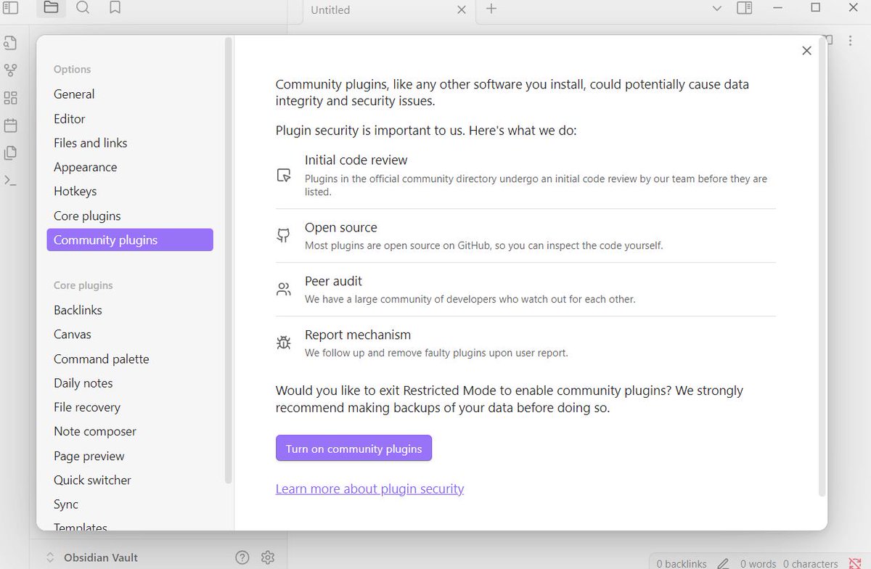871x569 pixels.
Task: Open more options three-dot menu
Action: tap(850, 41)
